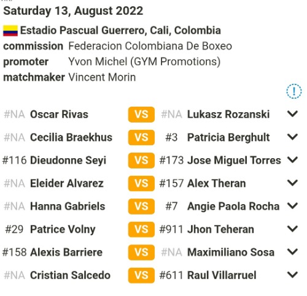Click the Colombia flag icon
This screenshot has height=296, width=307.
point(10,31)
